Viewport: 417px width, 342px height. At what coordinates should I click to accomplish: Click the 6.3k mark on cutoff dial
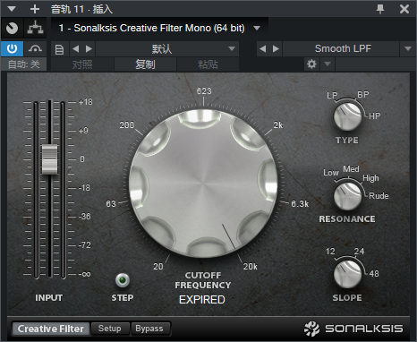coord(300,204)
